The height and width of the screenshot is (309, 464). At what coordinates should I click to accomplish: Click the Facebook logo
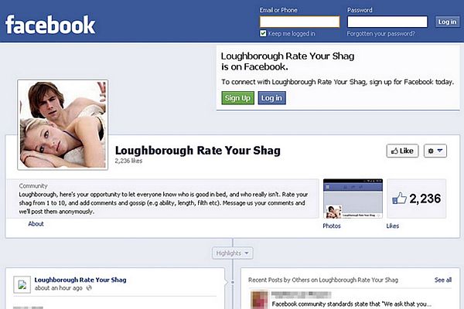(50, 25)
